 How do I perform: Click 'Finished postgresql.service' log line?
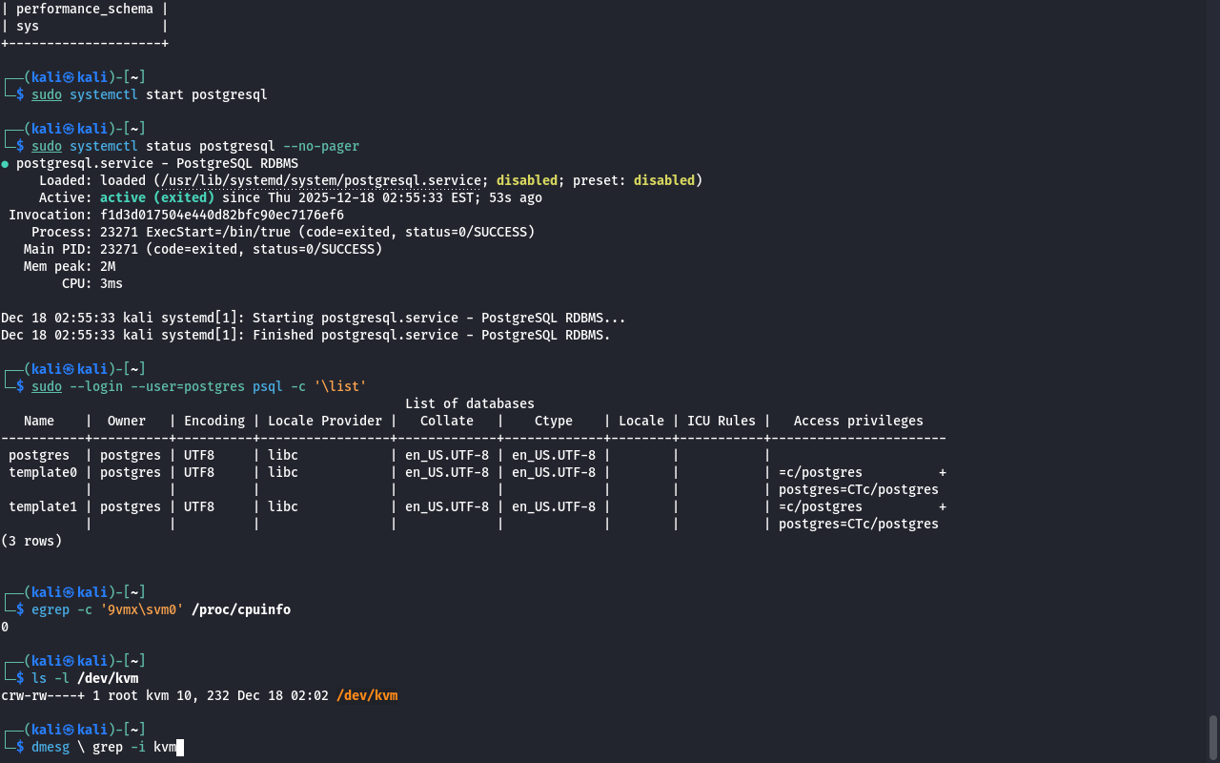(305, 336)
